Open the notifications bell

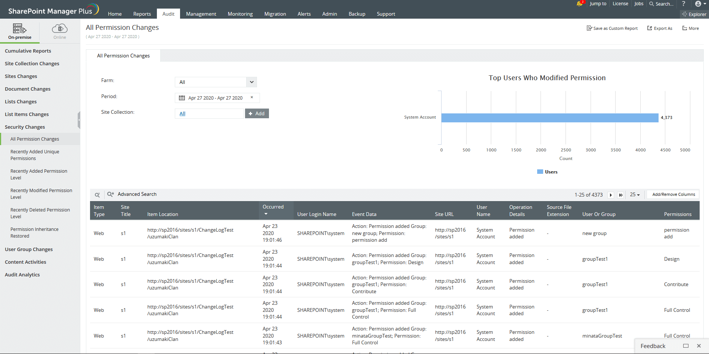click(579, 4)
